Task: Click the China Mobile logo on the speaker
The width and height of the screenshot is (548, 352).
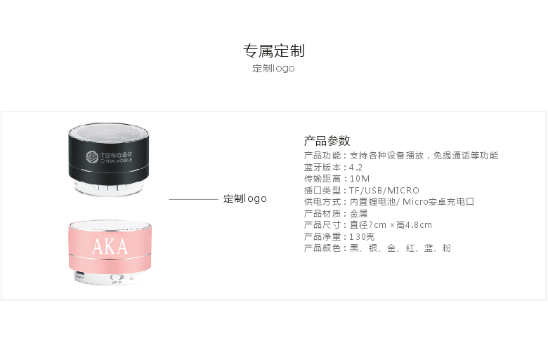Action: click(x=110, y=157)
